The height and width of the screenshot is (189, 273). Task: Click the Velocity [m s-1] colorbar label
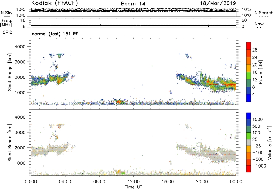click(270, 142)
